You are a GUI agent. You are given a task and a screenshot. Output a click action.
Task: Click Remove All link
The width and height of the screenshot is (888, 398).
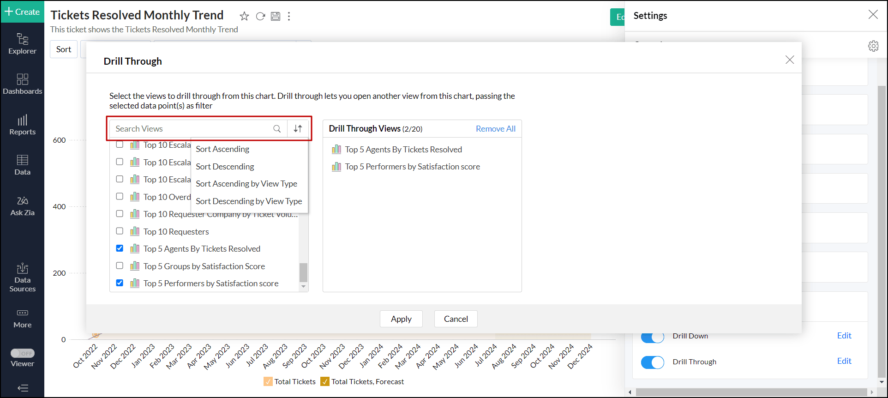pos(495,129)
